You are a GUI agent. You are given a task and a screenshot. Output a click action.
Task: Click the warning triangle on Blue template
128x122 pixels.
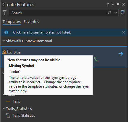(4, 52)
